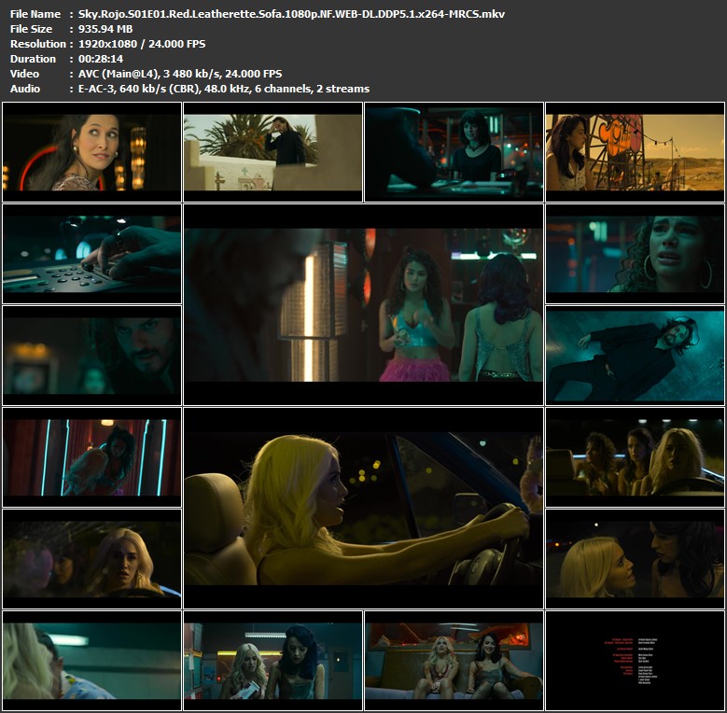Open thumbnail of dark-haired woman at bar counter
This screenshot has width=727, height=713.
tap(454, 152)
